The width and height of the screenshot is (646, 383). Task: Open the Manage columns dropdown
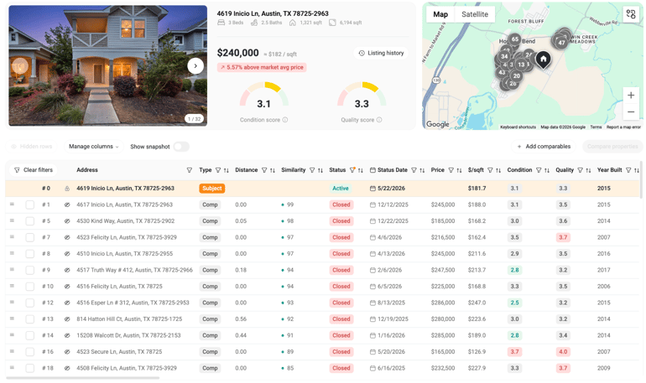pos(93,147)
